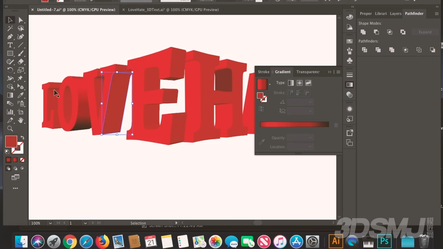The image size is (443, 249).
Task: Select the Blend tool
Action: 10,103
